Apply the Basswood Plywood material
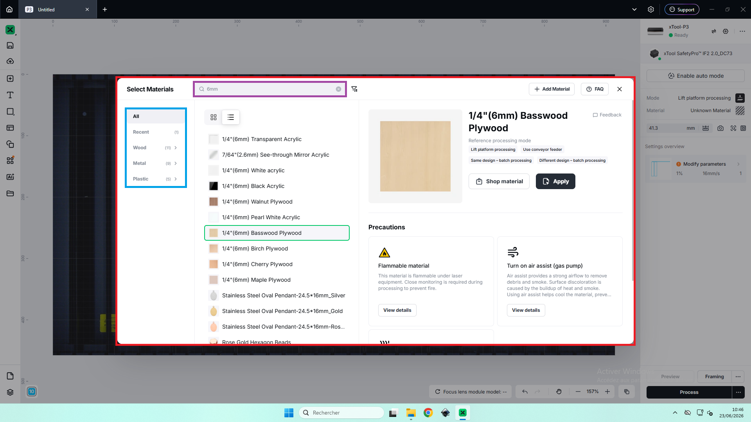This screenshot has width=751, height=422. [555, 181]
